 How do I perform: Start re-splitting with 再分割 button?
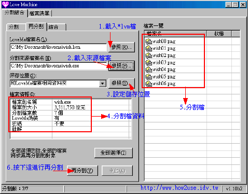(82, 171)
